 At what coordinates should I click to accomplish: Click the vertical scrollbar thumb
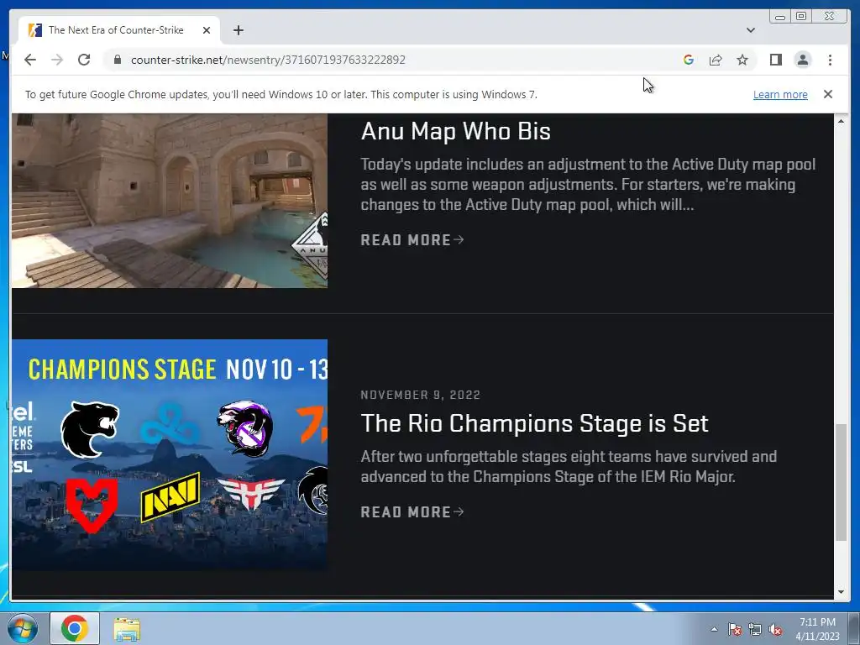(841, 483)
